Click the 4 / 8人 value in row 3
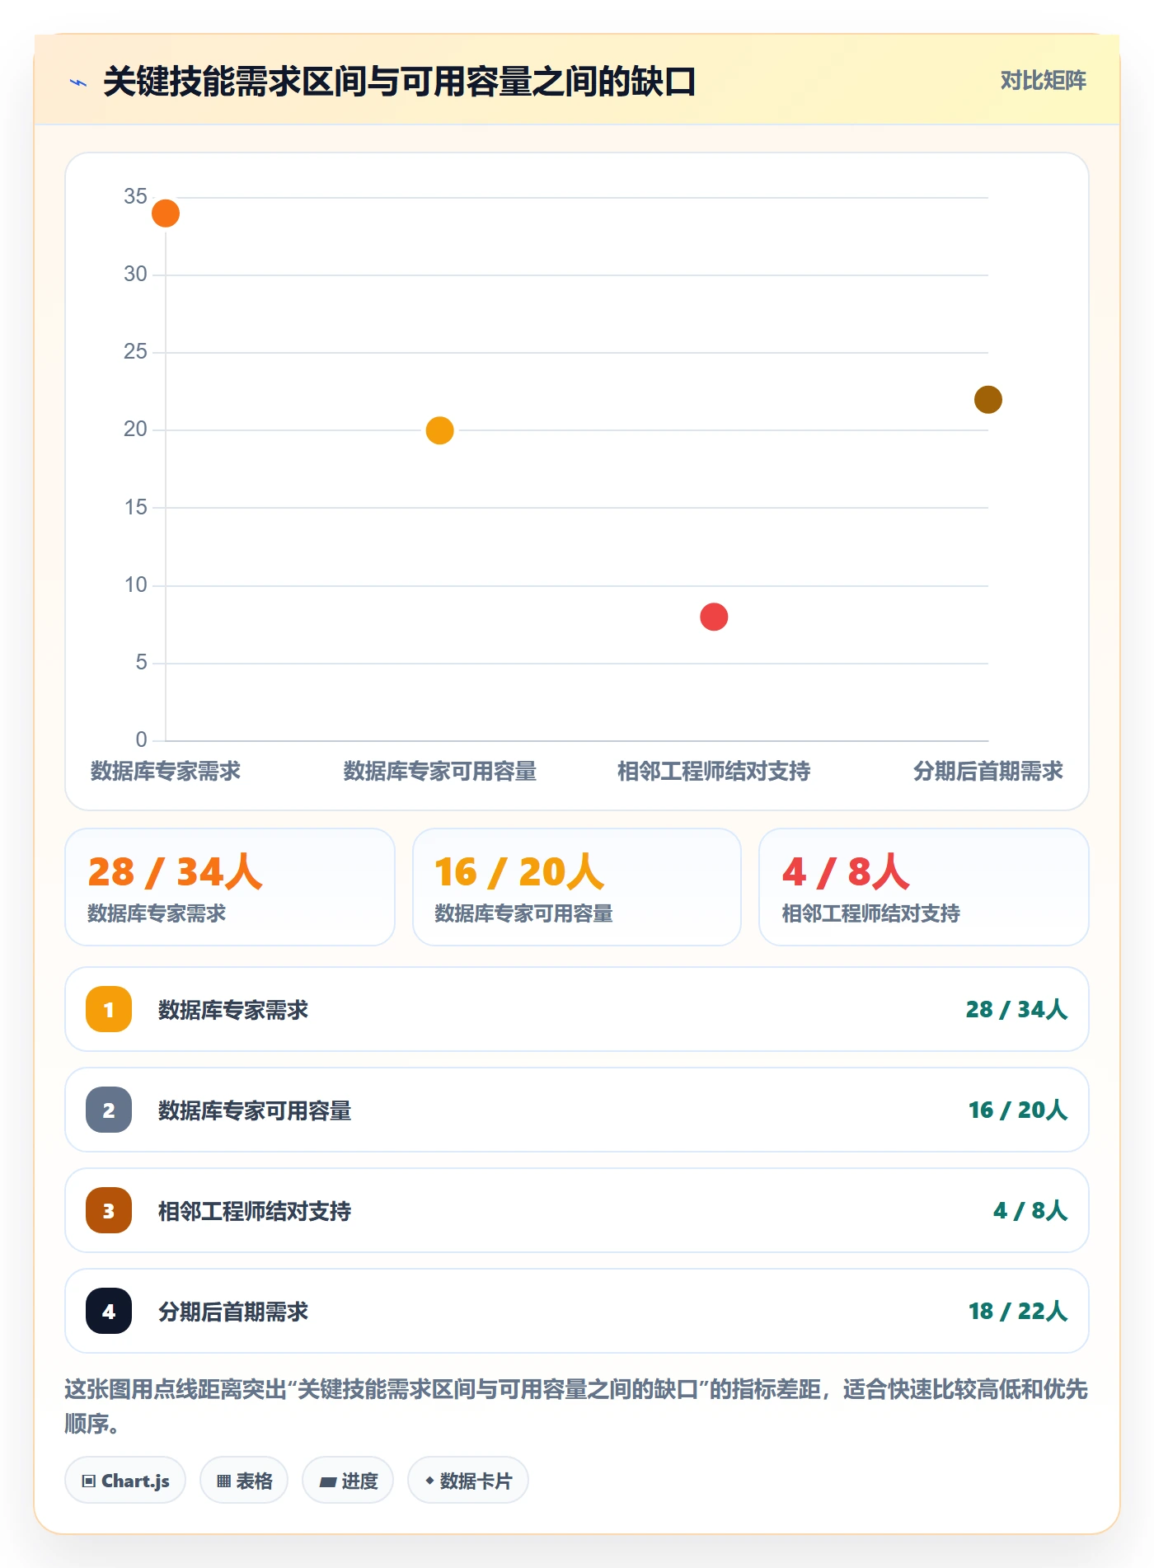 click(x=1030, y=1211)
